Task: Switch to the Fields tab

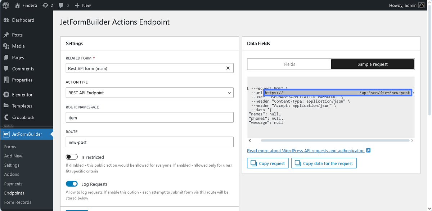Action: (x=289, y=64)
